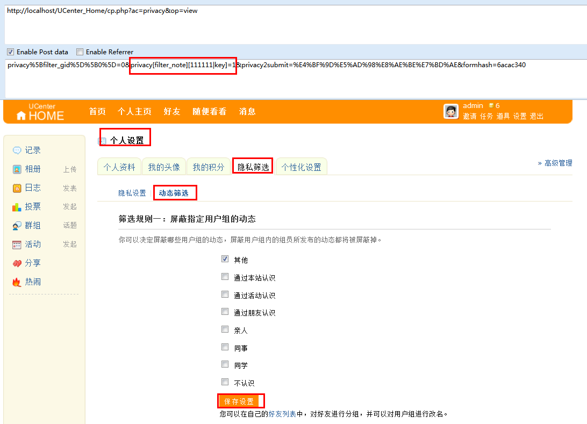Open 随便看看 in the top navigation
Viewport: 587px width, 424px height.
[x=209, y=112]
